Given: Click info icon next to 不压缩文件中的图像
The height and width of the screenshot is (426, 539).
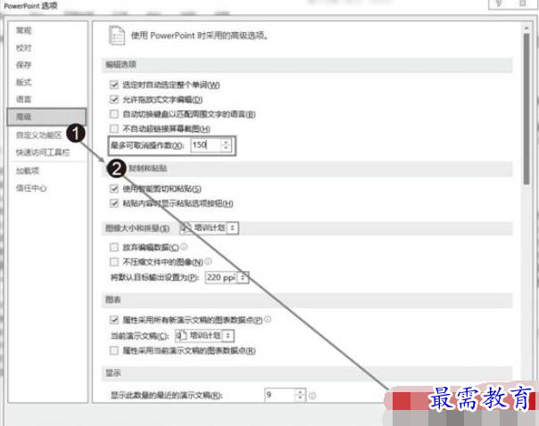Looking at the screenshot, I should click(x=208, y=262).
